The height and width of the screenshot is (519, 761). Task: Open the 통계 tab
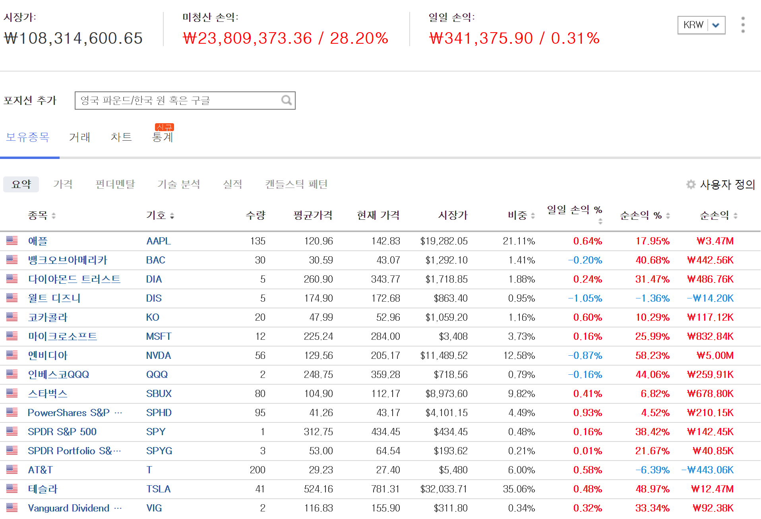[163, 137]
